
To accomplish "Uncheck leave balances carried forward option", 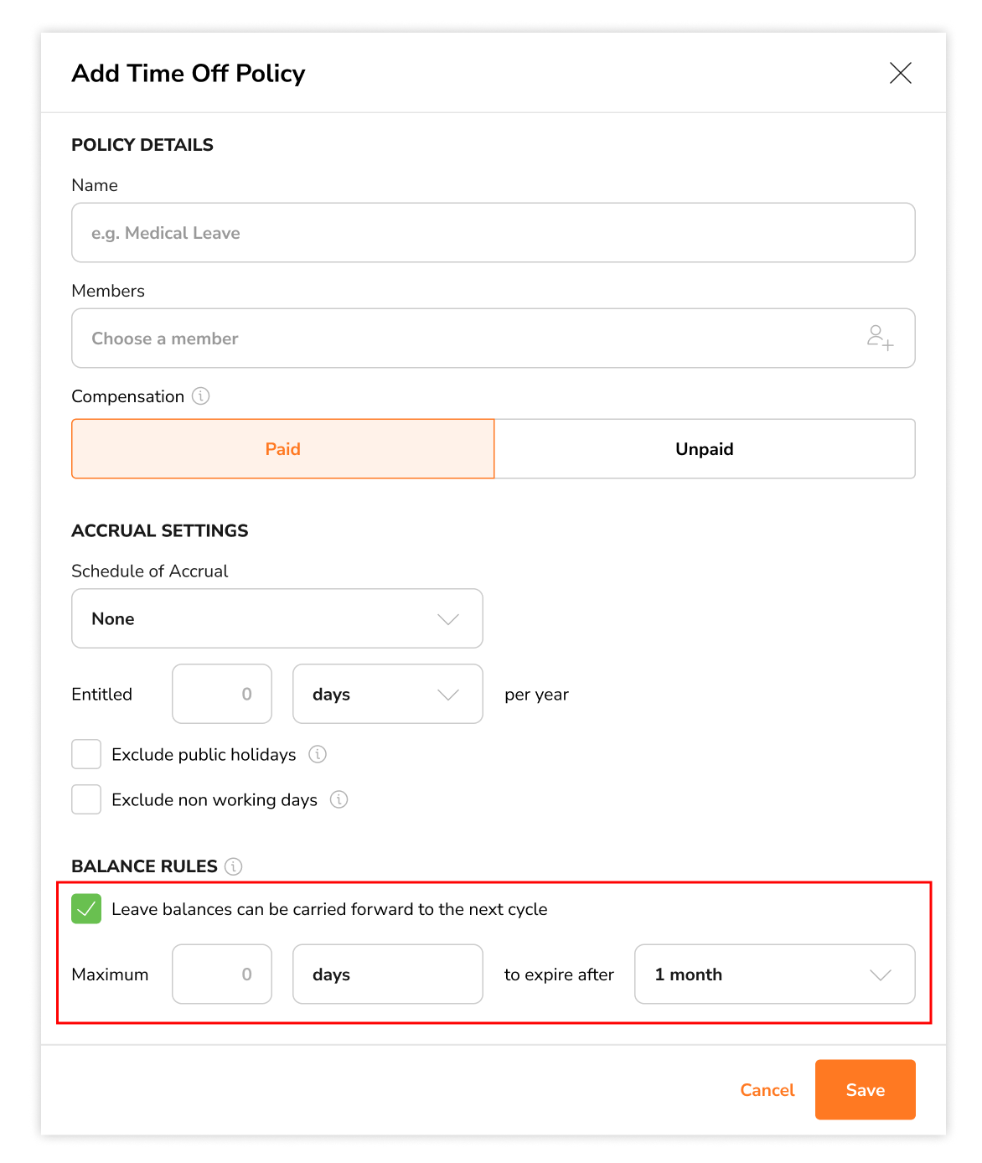I will tap(85, 908).
